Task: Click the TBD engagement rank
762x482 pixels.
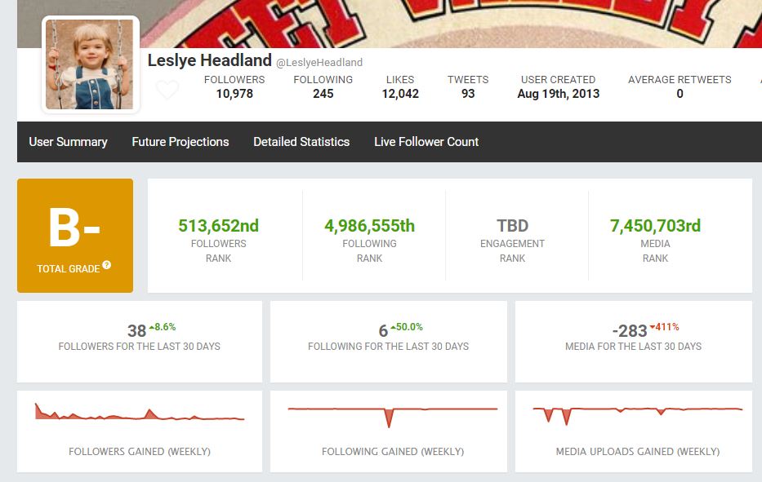Action: click(x=512, y=226)
